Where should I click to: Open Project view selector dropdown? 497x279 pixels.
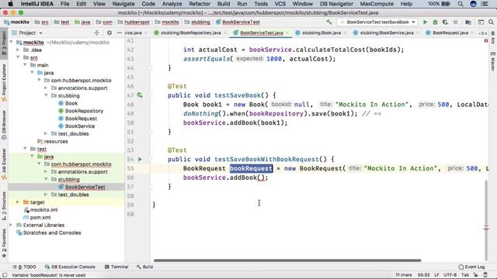[27, 33]
